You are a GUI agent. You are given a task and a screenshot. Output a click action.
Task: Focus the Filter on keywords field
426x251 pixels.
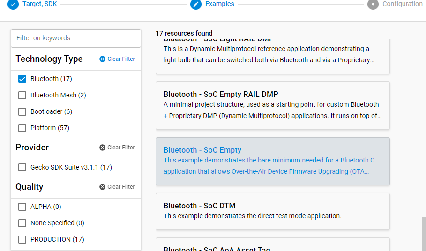point(75,38)
